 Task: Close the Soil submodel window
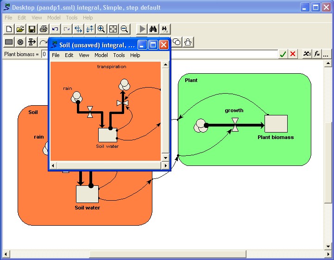click(x=164, y=45)
